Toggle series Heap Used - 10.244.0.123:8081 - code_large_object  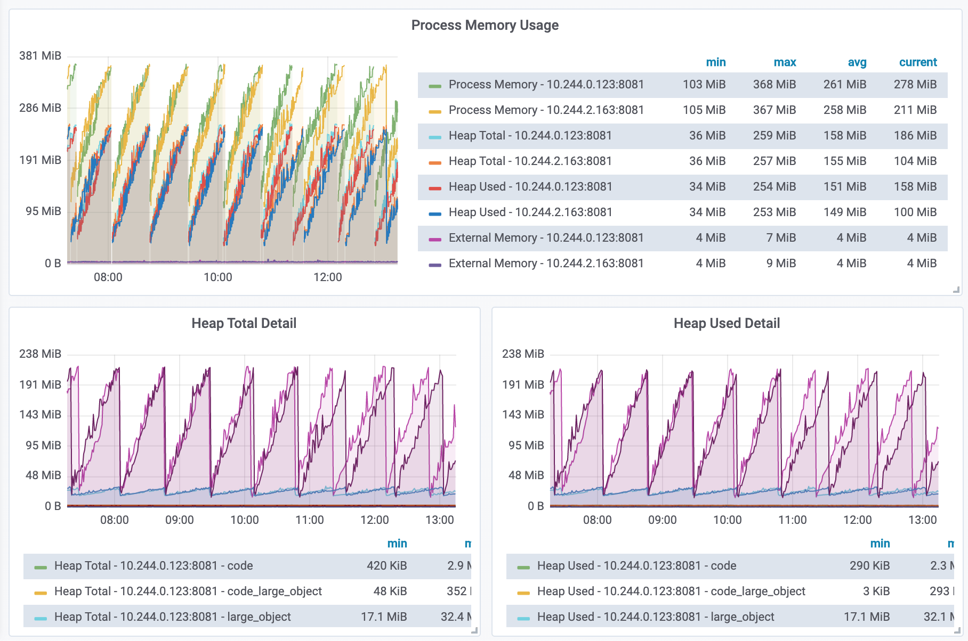click(672, 591)
